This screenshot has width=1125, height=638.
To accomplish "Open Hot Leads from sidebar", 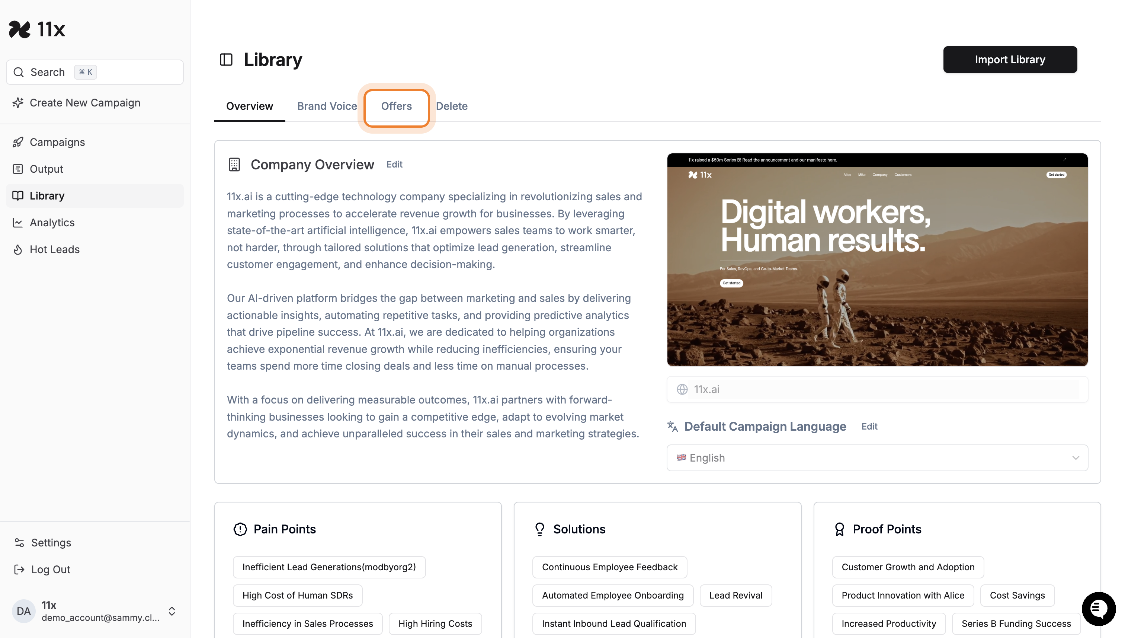I will point(95,249).
